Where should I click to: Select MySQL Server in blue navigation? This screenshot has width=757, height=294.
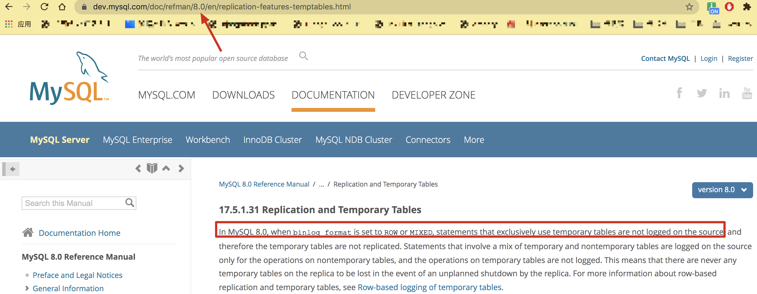(60, 140)
